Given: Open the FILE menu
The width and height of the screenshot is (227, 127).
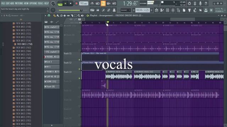Looking at the screenshot, I should tap(3, 3).
